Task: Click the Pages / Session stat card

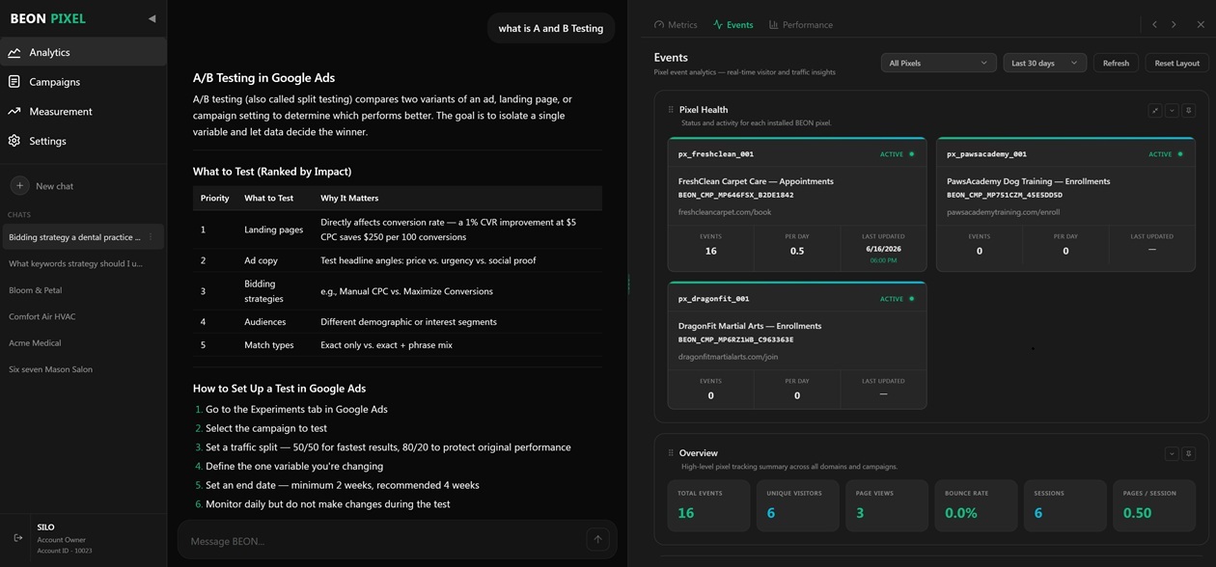Action: (x=1154, y=505)
